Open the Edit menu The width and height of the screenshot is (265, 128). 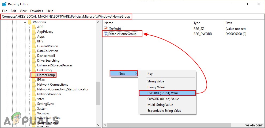(13, 11)
